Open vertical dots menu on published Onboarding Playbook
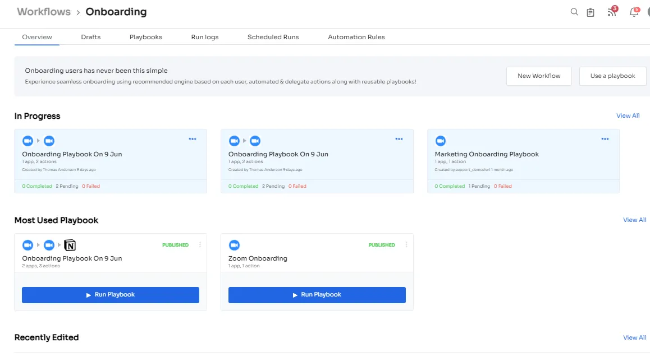Screen dimensions: 650x357 [200, 245]
